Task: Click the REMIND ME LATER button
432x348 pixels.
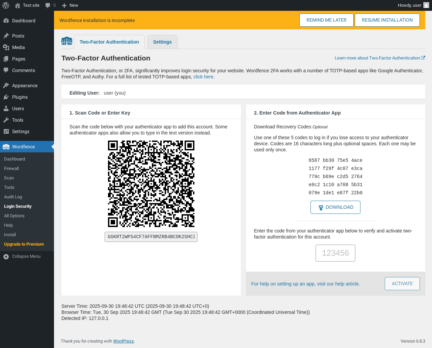Action: pos(326,20)
